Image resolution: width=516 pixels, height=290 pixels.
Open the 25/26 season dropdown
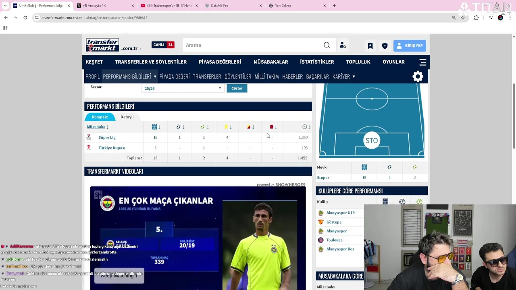(x=183, y=88)
